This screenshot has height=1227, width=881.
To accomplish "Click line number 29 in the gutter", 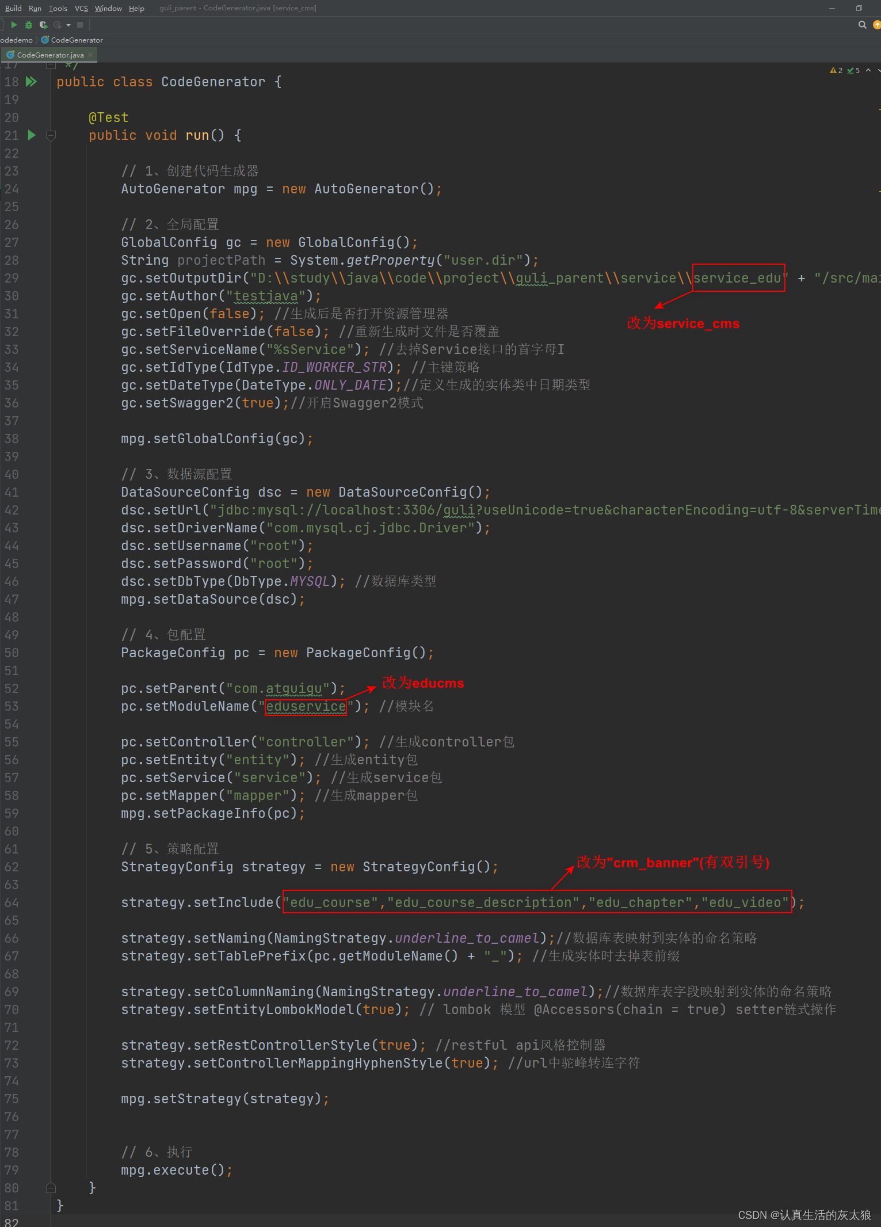I will (x=12, y=278).
